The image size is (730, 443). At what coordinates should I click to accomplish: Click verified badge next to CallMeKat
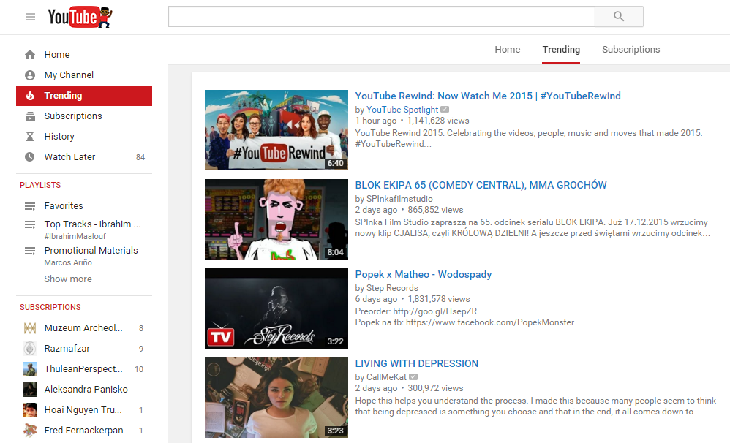[x=413, y=377]
